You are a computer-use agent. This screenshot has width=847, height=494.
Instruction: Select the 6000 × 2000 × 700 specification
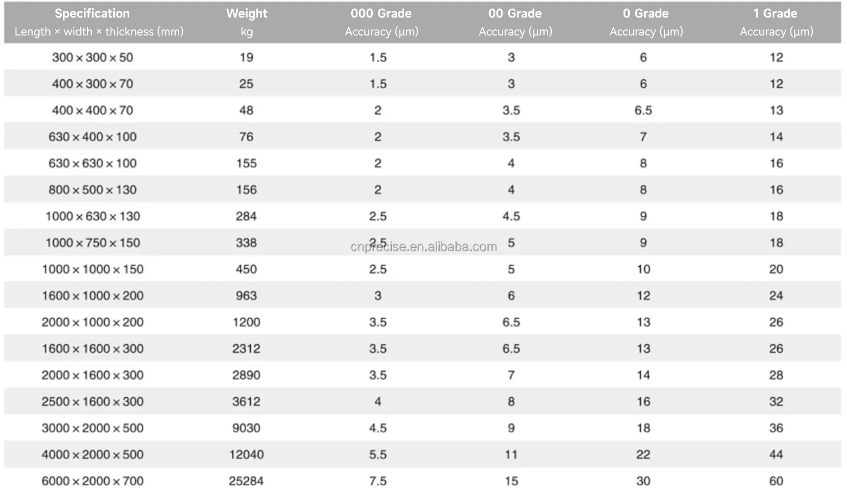[93, 481]
